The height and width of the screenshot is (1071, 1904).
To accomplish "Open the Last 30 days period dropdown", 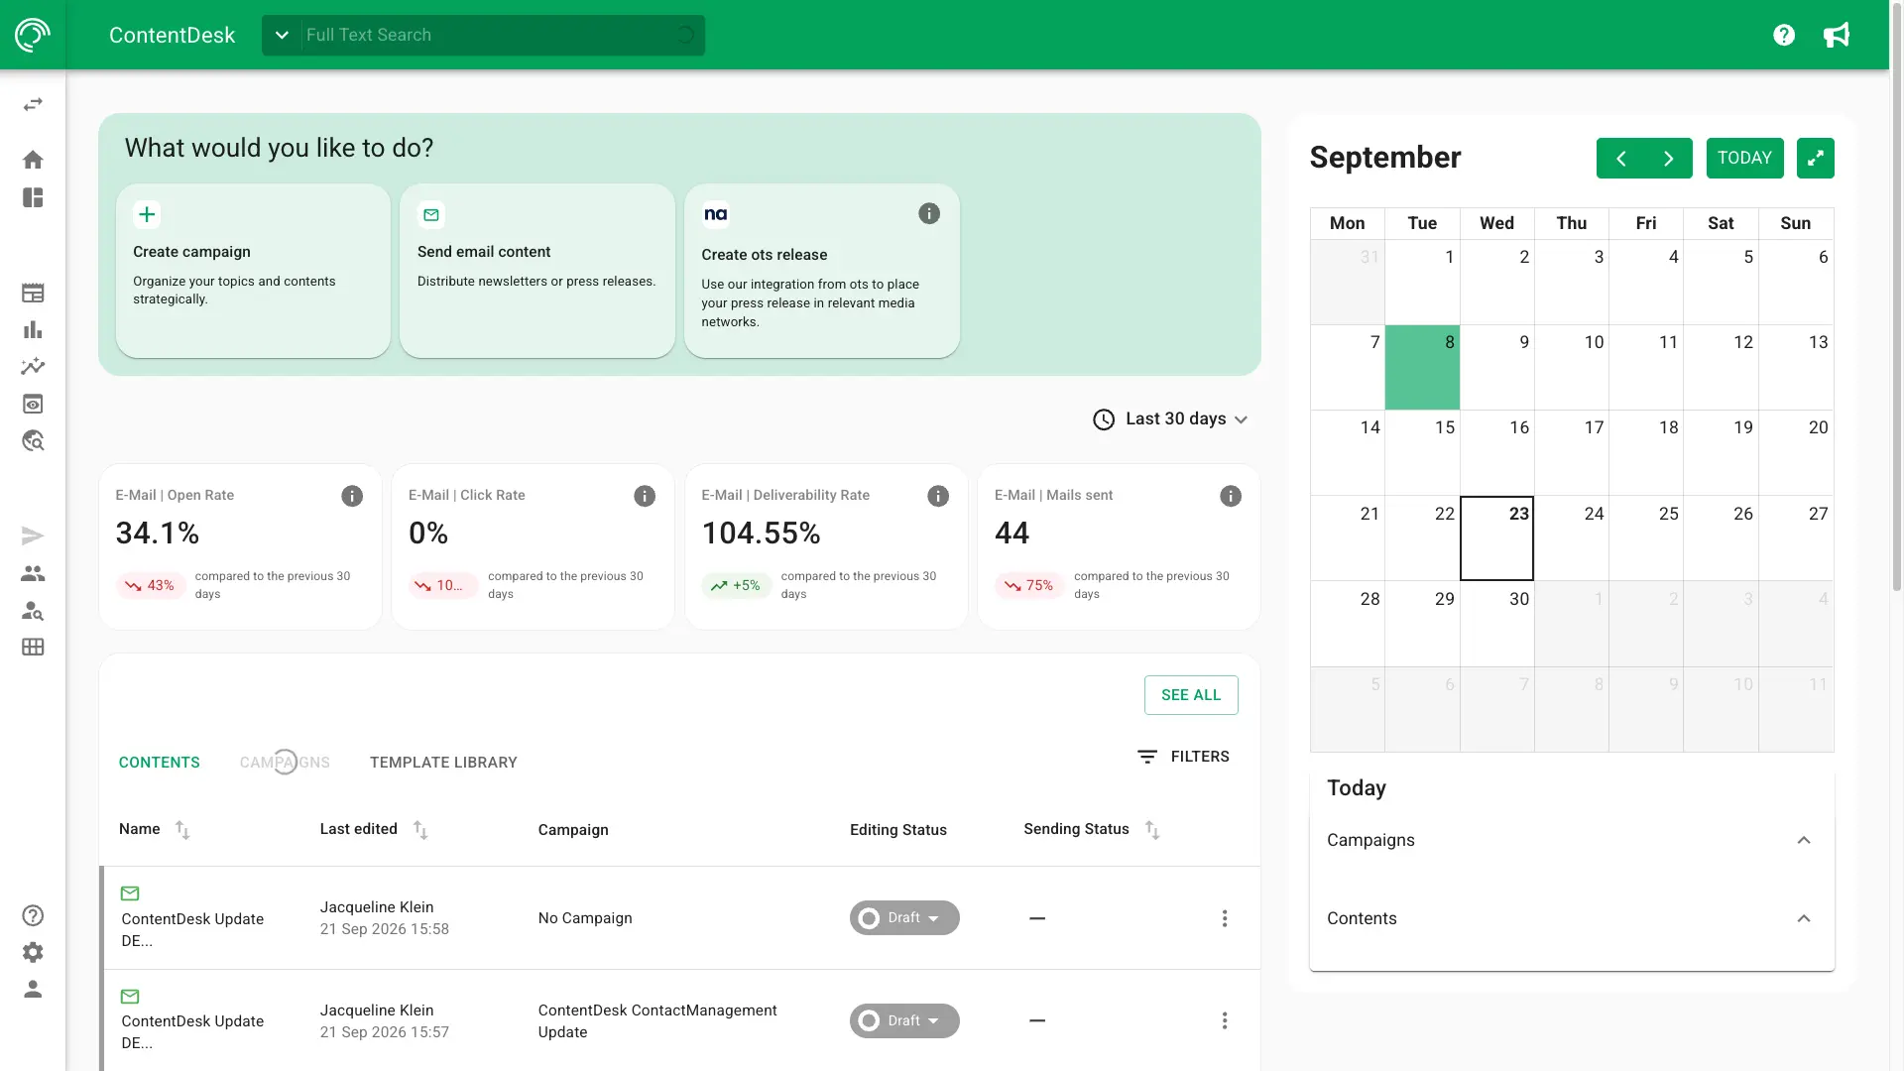I will (x=1170, y=419).
